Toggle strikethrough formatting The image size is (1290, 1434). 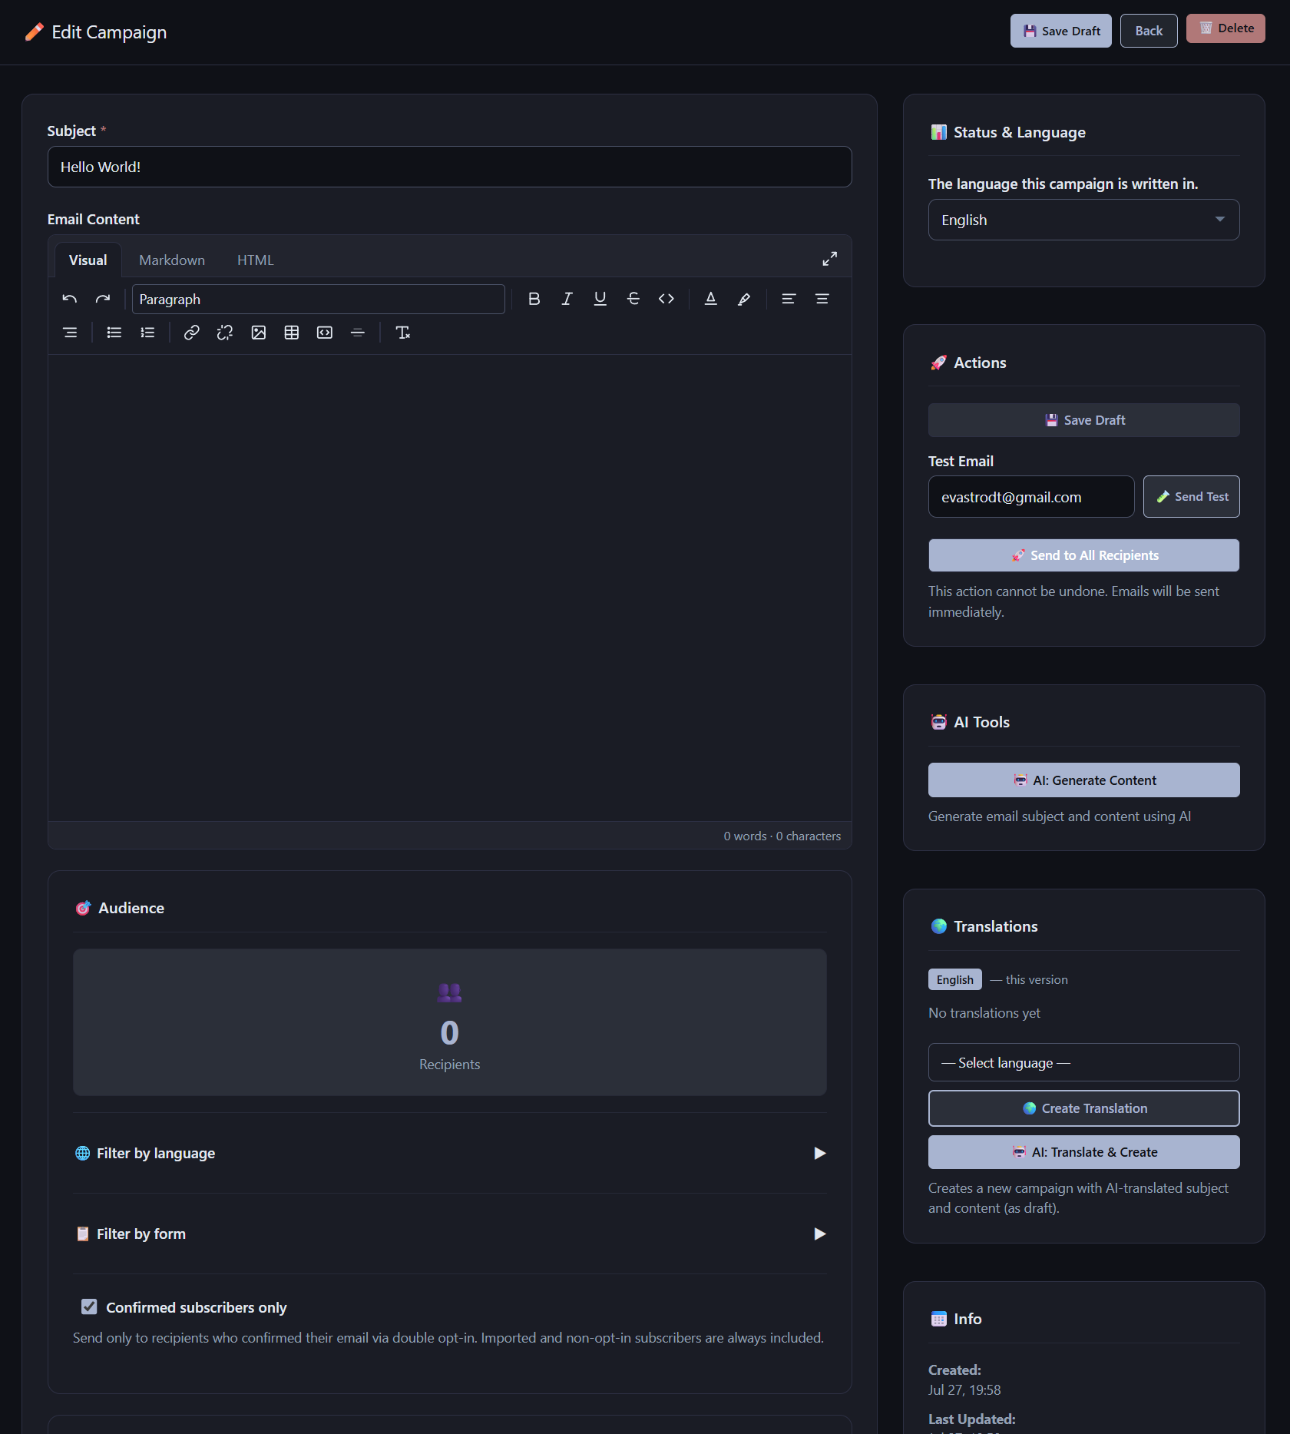point(633,299)
